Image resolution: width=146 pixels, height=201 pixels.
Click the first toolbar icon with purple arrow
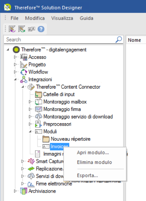pos(12,29)
